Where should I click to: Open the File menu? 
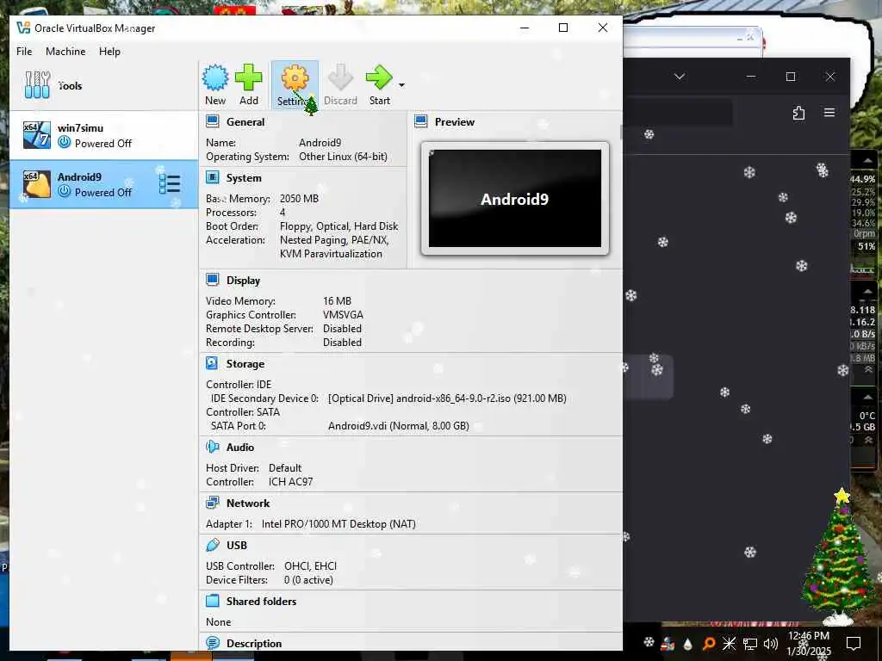click(24, 51)
